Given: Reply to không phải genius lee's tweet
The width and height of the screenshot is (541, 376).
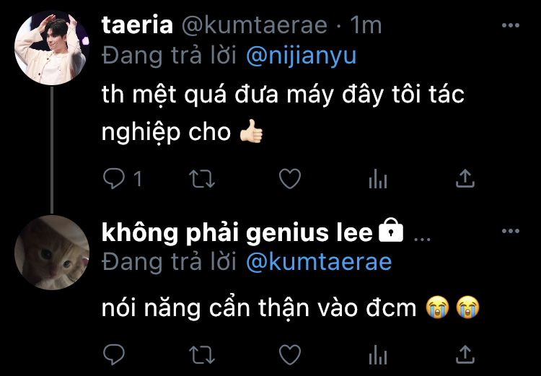Looking at the screenshot, I should point(114,354).
